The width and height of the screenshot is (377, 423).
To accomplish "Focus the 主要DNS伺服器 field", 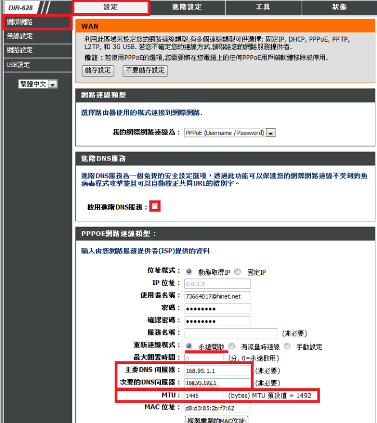I will (217, 371).
